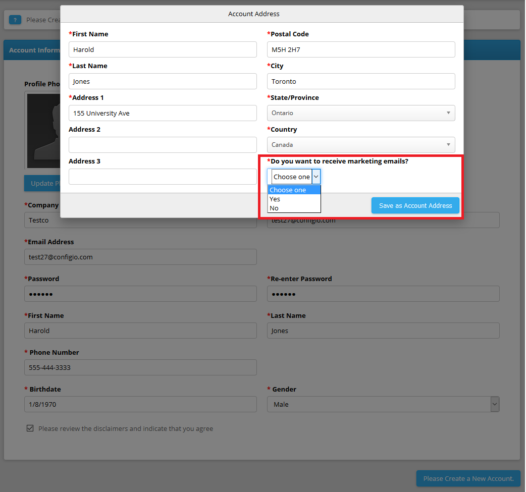Click the Save as Account Address button
The height and width of the screenshot is (492, 526).
click(x=415, y=205)
